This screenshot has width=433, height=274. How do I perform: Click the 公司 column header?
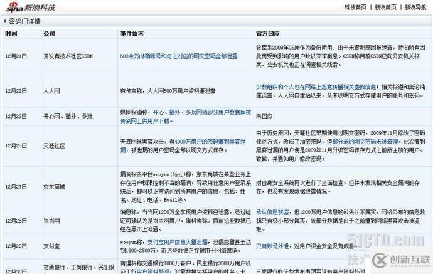point(49,34)
